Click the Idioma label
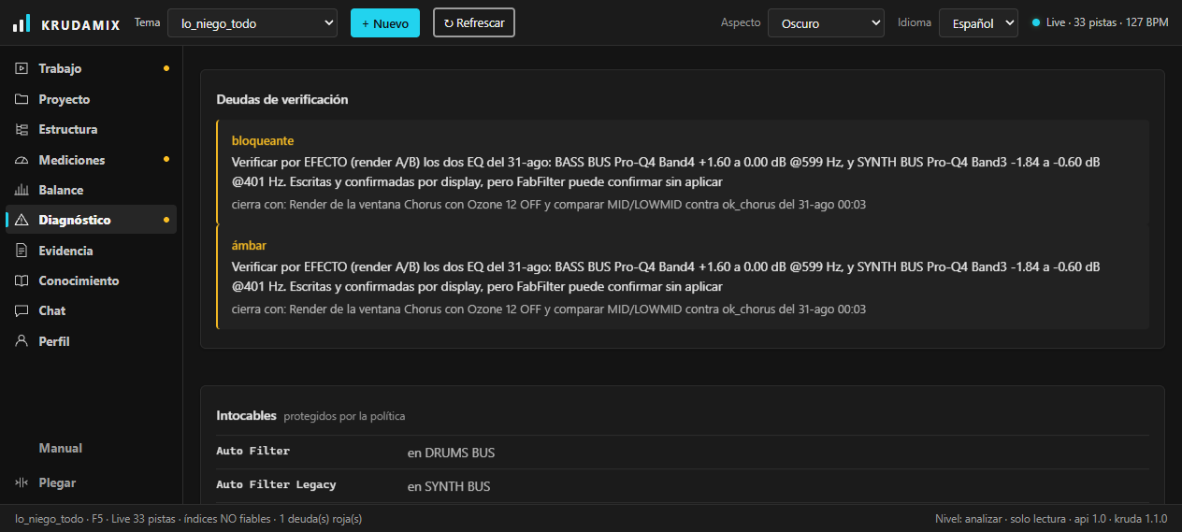1182x532 pixels. [x=915, y=22]
